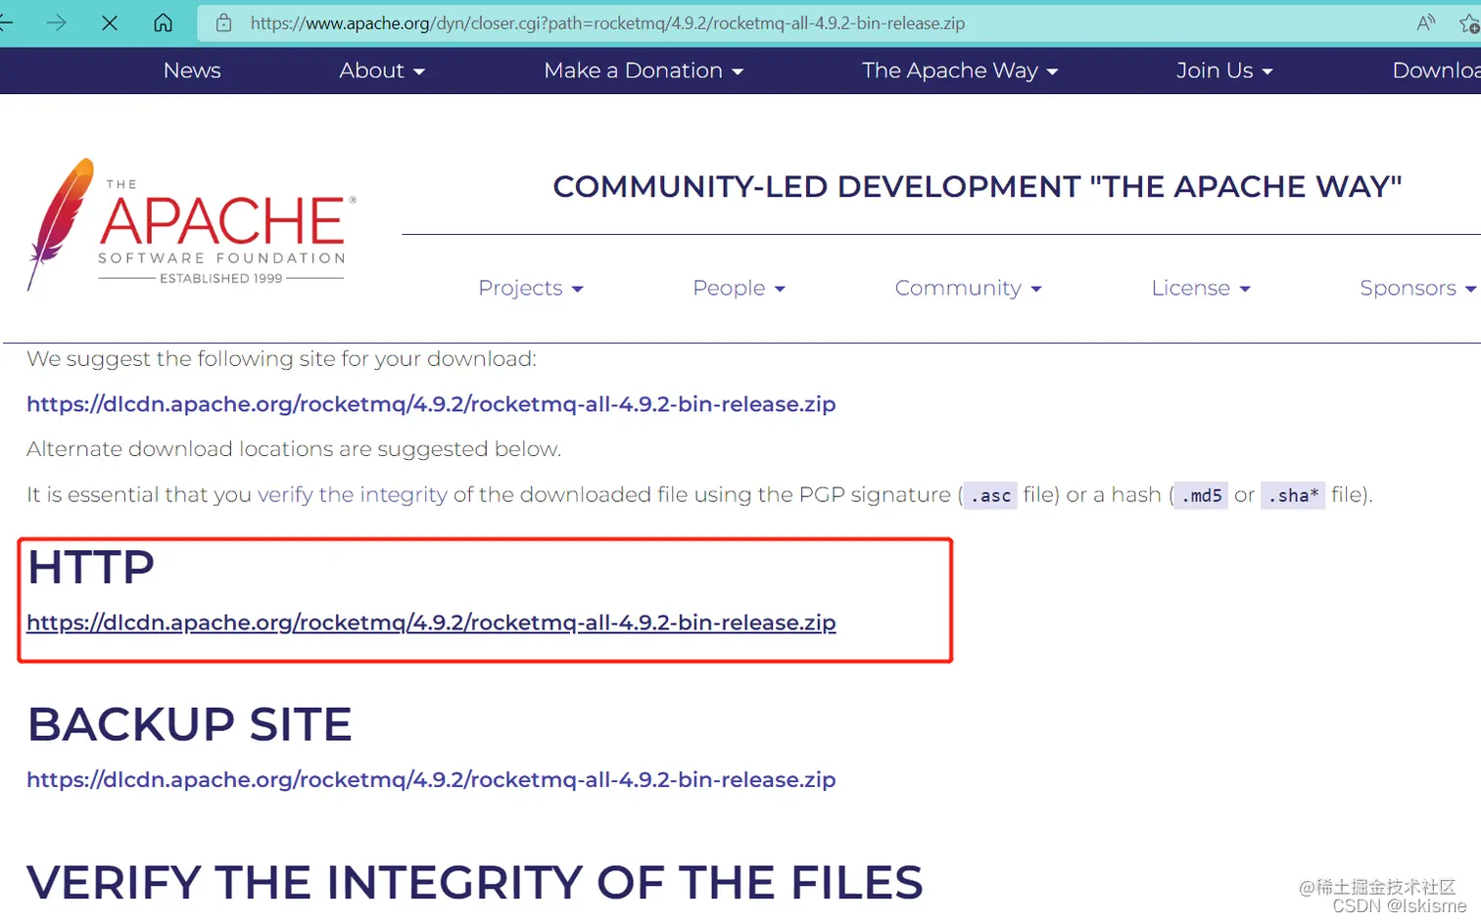The image size is (1481, 922).
Task: Click the .sha* code label
Action: pyautogui.click(x=1293, y=496)
